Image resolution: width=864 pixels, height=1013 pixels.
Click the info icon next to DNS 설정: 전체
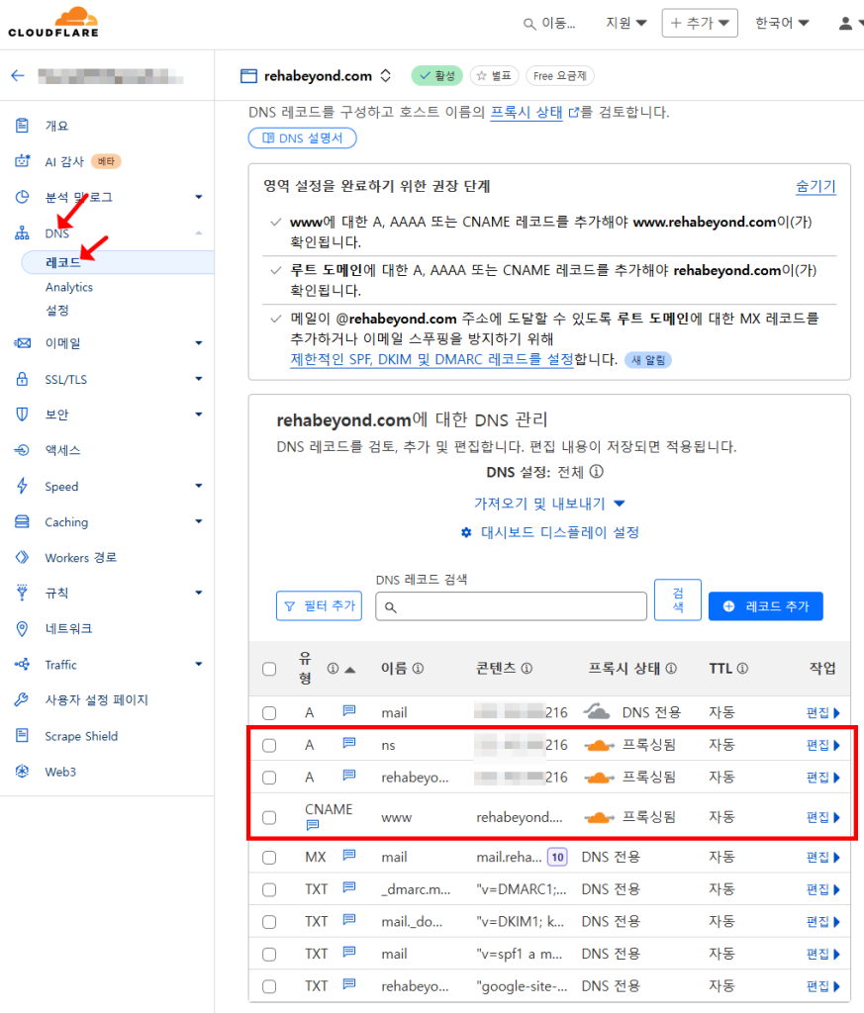(x=597, y=472)
